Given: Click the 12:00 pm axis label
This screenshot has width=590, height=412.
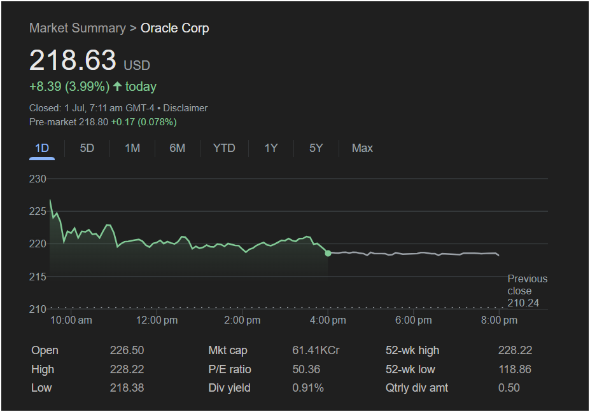Looking at the screenshot, I should click(157, 320).
